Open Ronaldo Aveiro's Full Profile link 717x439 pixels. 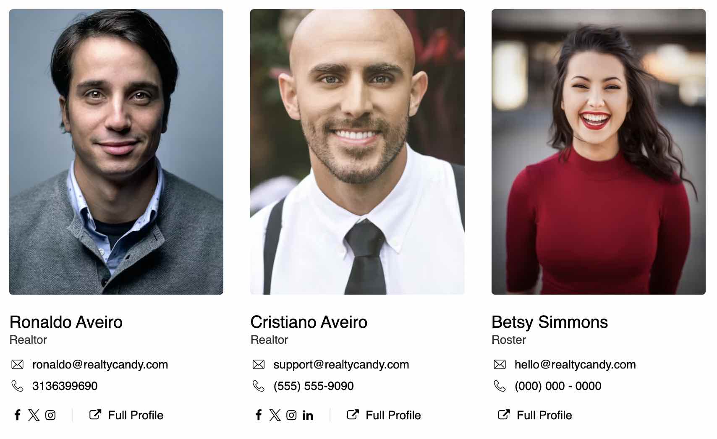tap(126, 415)
